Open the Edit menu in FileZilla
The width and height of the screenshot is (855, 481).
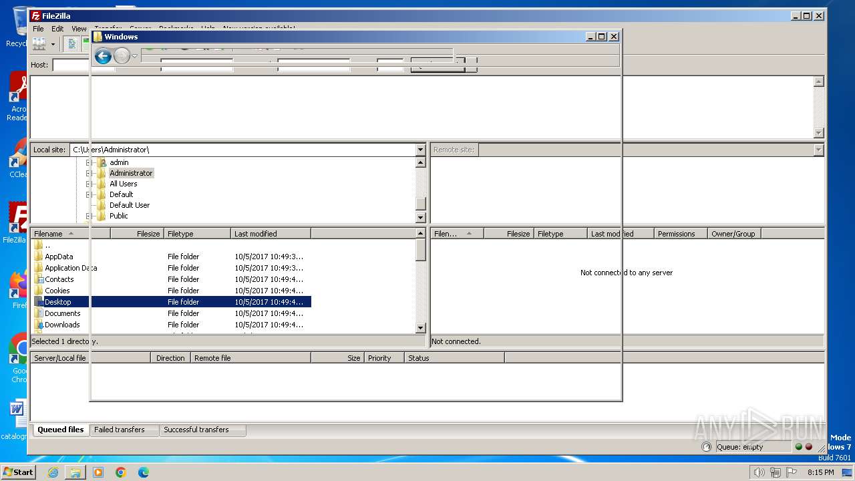[x=57, y=29]
